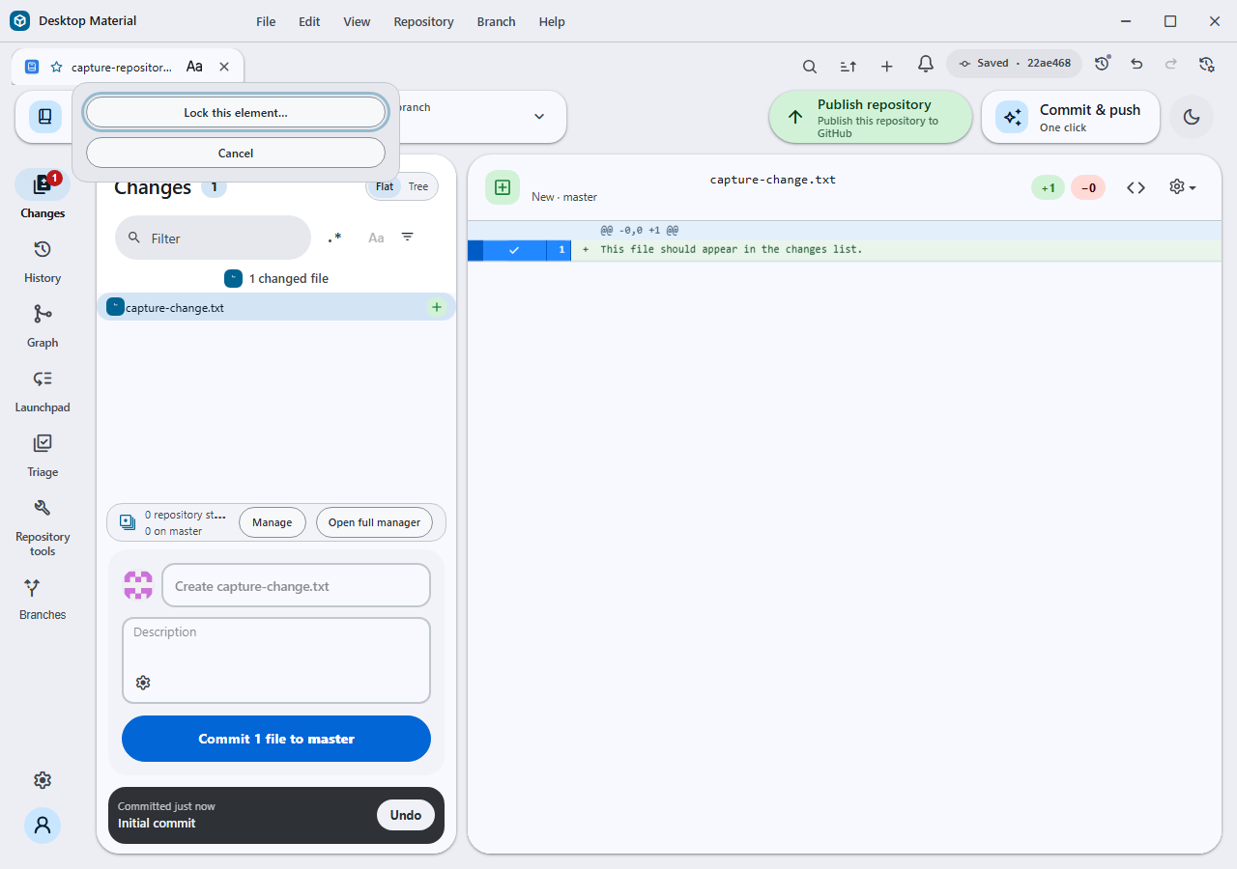Click Cancel in the popup
The image size is (1237, 869).
point(236,153)
